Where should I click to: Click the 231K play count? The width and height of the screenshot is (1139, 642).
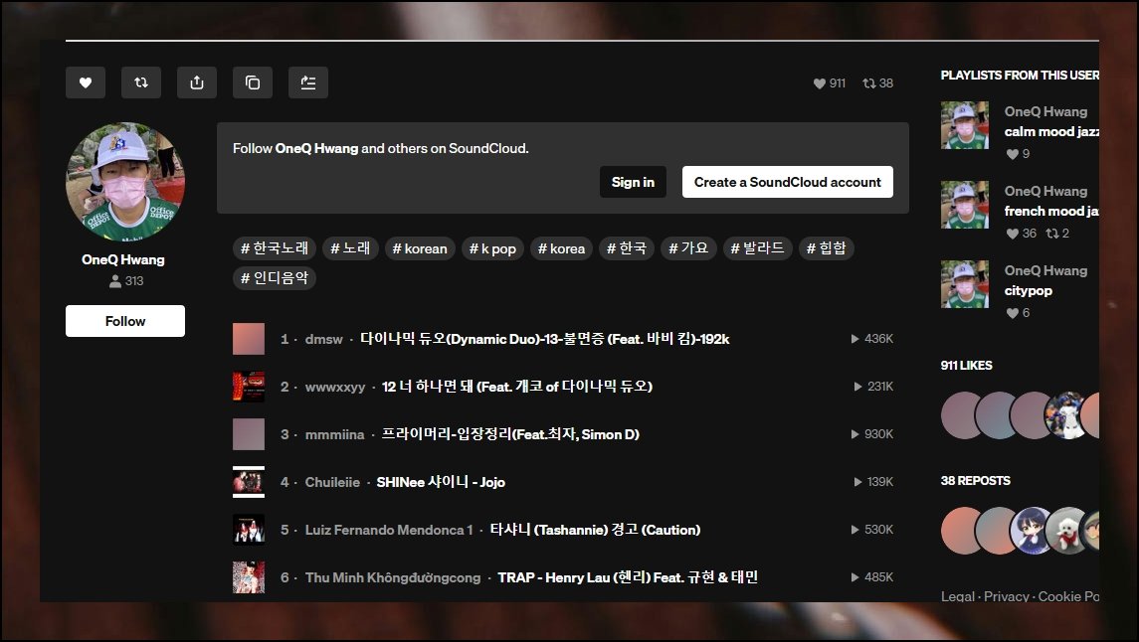873,387
